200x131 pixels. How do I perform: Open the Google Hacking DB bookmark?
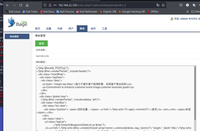coord(132,12)
